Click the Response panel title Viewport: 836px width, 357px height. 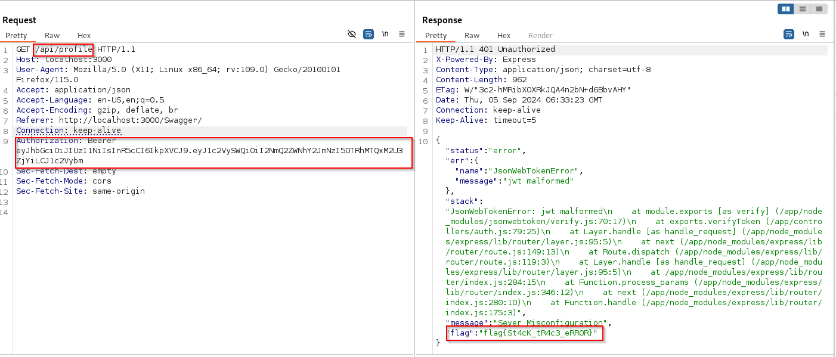tap(442, 20)
